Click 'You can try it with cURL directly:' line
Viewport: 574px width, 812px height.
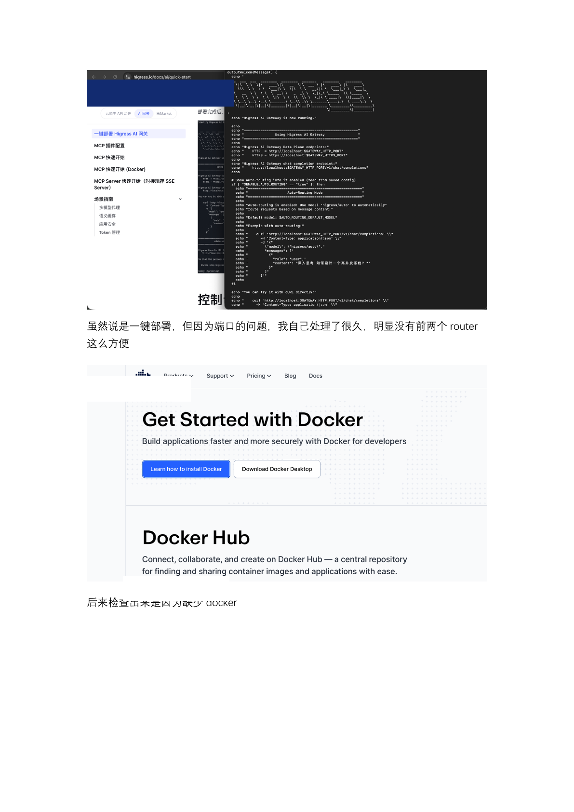coord(280,292)
